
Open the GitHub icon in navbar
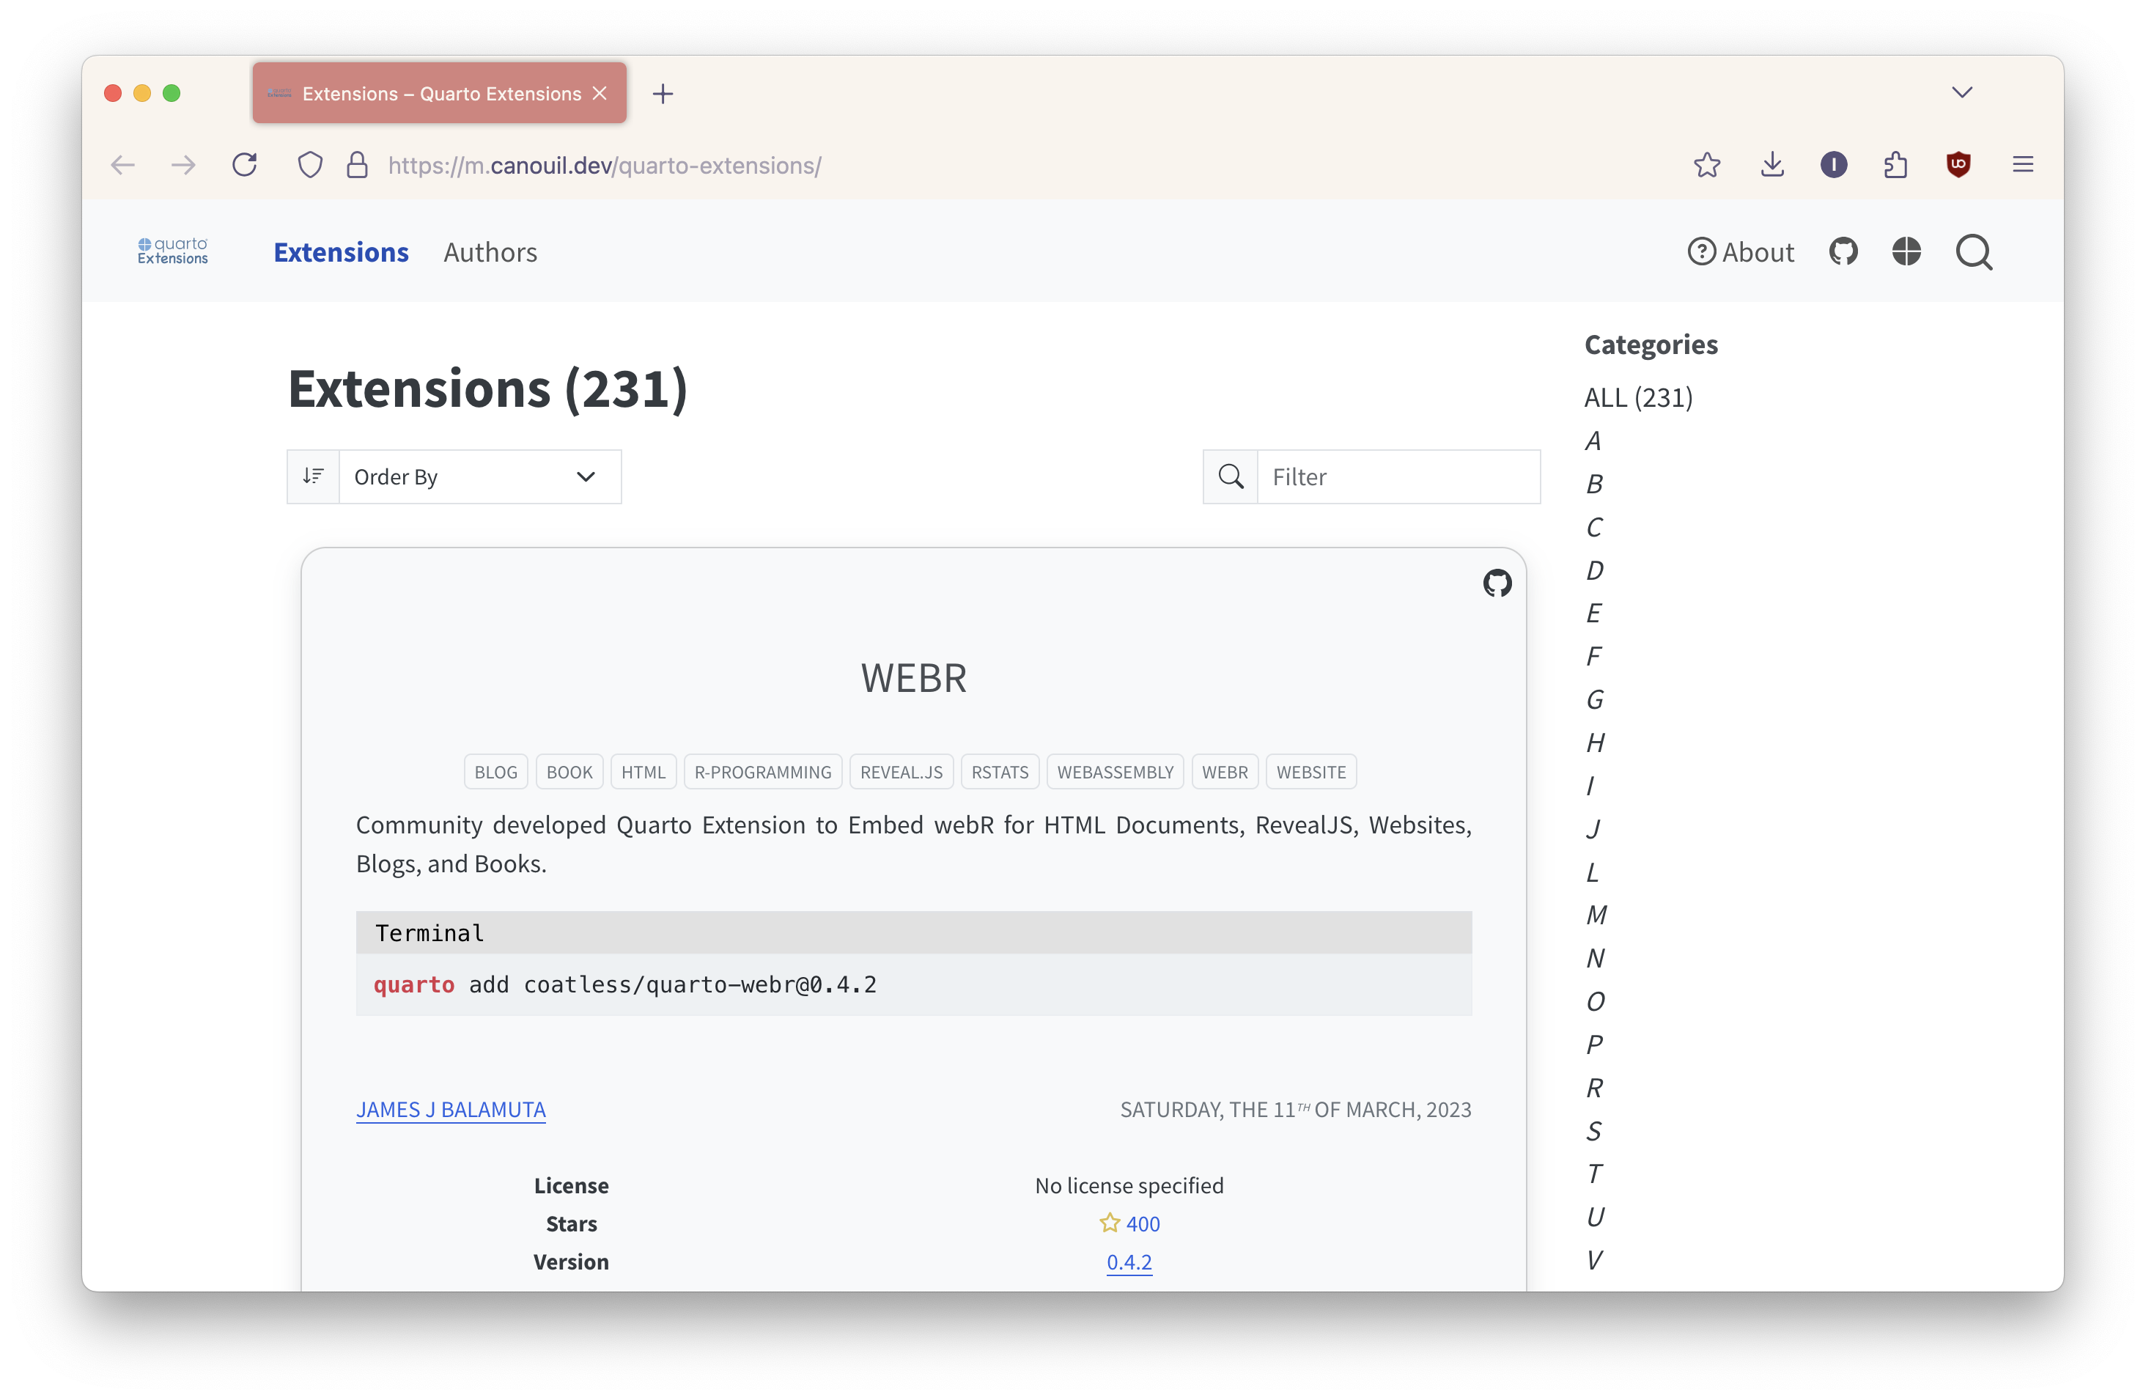point(1843,251)
